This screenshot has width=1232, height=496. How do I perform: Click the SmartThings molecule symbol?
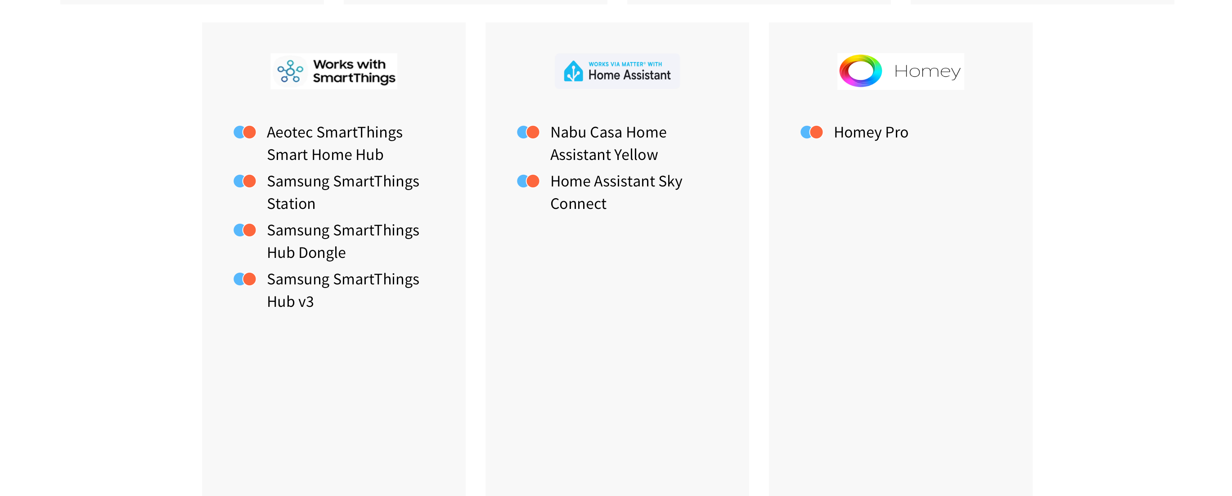click(x=290, y=71)
